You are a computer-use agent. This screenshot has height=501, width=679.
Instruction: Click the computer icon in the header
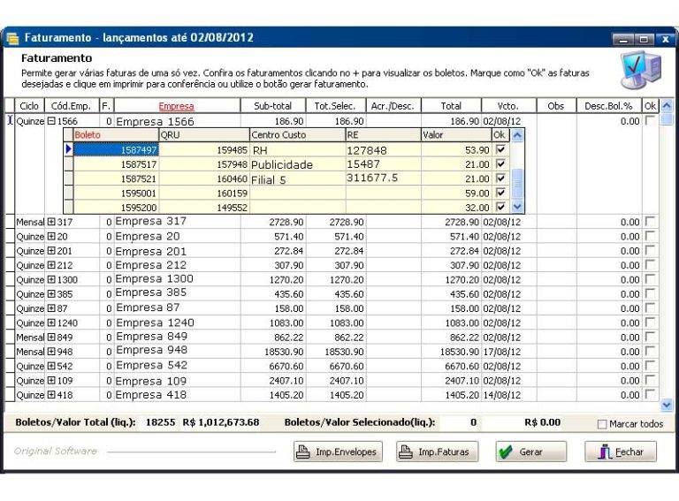pyautogui.click(x=640, y=72)
